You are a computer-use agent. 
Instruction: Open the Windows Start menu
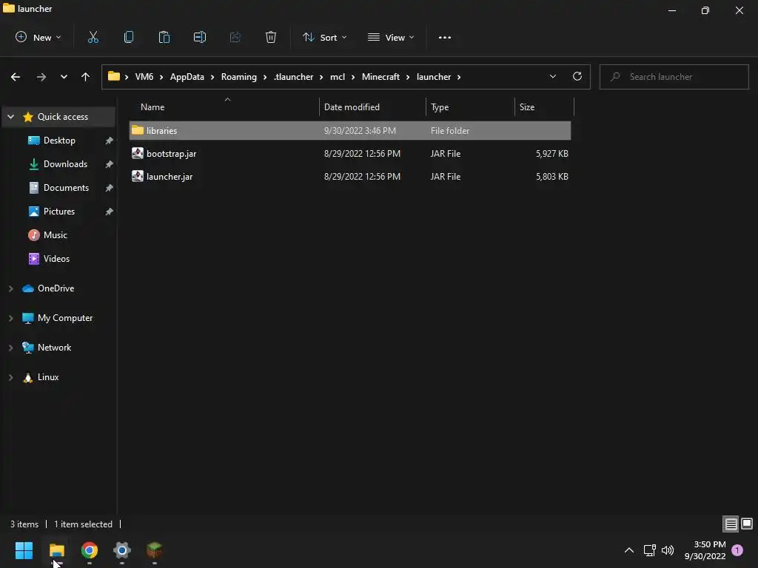(x=24, y=550)
